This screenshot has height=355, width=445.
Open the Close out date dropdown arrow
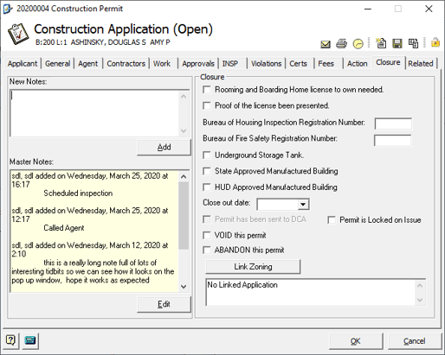coord(303,204)
